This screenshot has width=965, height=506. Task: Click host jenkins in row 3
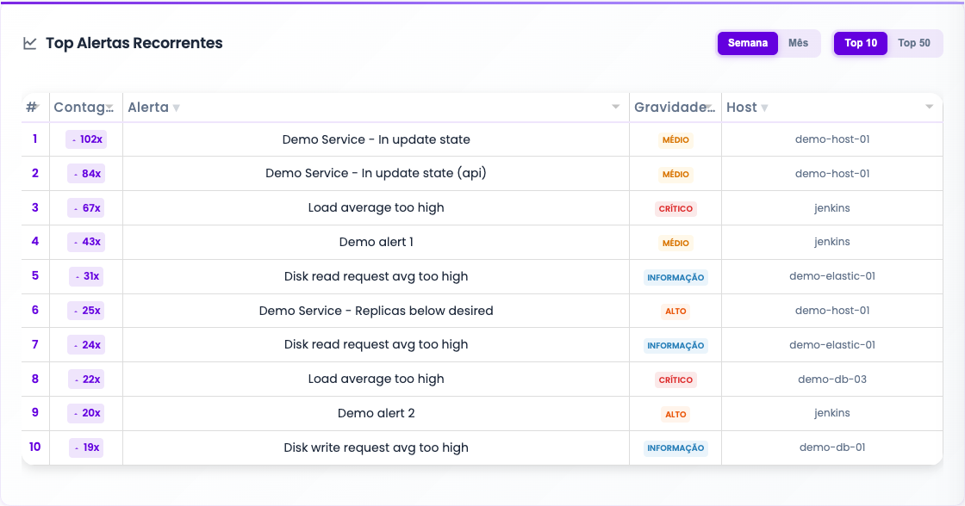832,207
